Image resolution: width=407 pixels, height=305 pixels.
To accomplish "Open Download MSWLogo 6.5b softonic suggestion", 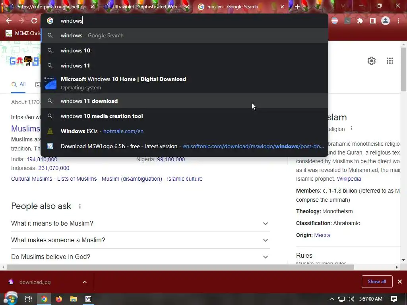I will [x=184, y=146].
